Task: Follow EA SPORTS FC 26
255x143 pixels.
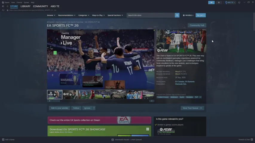Action: 76,108
